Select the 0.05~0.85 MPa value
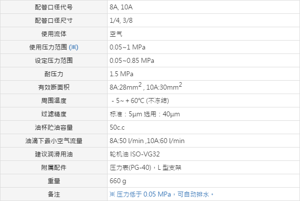The height and width of the screenshot is (201, 300). (132, 61)
